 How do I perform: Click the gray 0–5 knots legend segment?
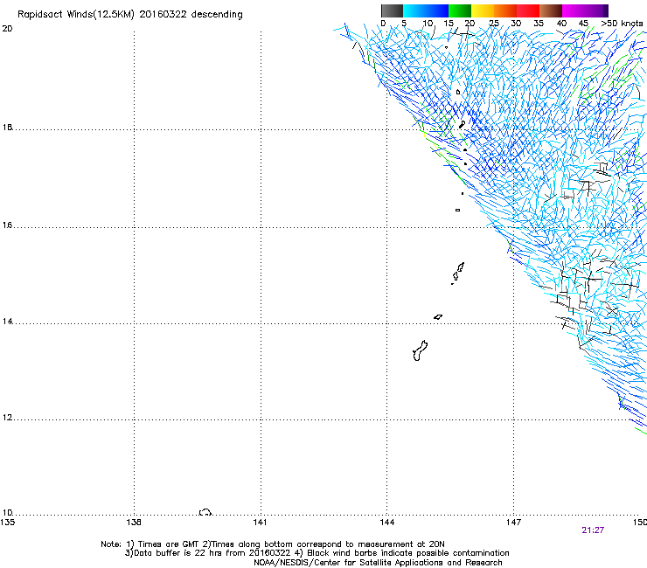click(392, 10)
